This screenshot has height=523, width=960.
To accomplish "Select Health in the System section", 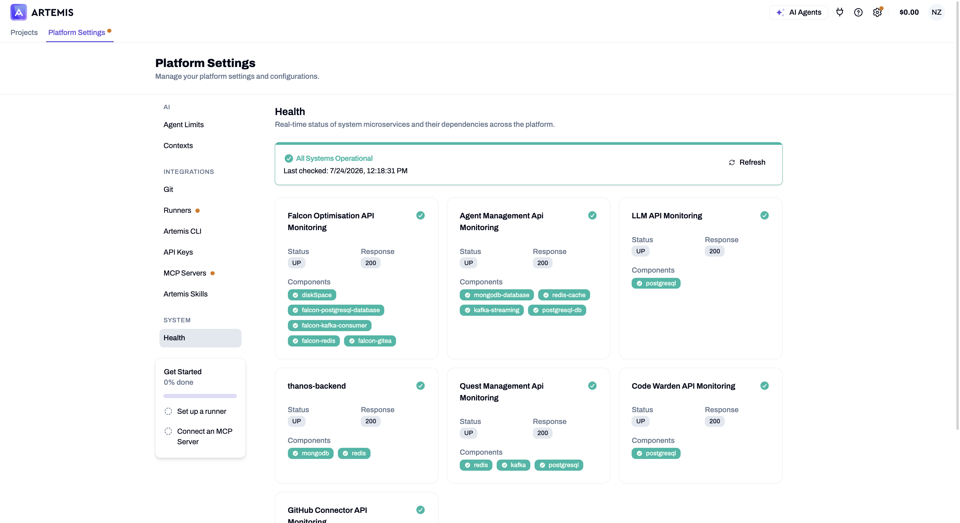I will pyautogui.click(x=201, y=338).
